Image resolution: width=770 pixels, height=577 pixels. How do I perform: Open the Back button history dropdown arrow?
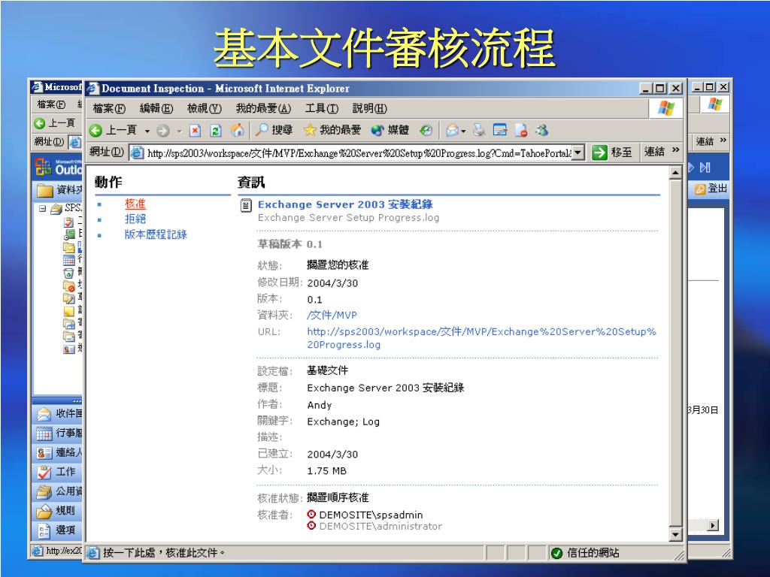pyautogui.click(x=147, y=131)
